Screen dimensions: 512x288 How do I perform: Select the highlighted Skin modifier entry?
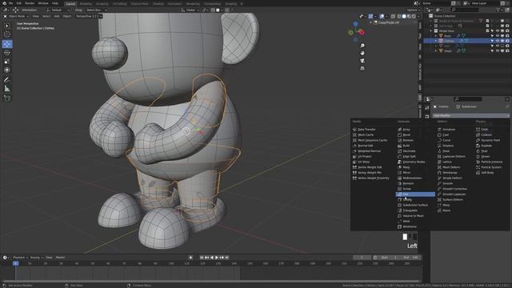click(415, 194)
